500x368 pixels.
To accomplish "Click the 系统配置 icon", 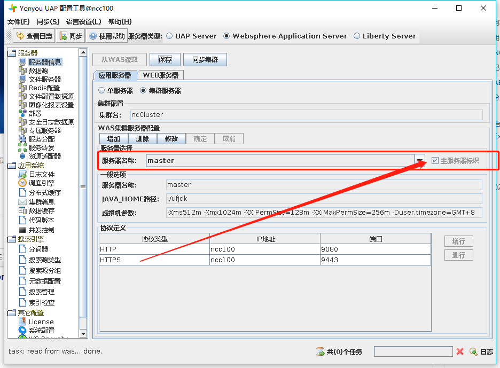I will tap(22, 330).
